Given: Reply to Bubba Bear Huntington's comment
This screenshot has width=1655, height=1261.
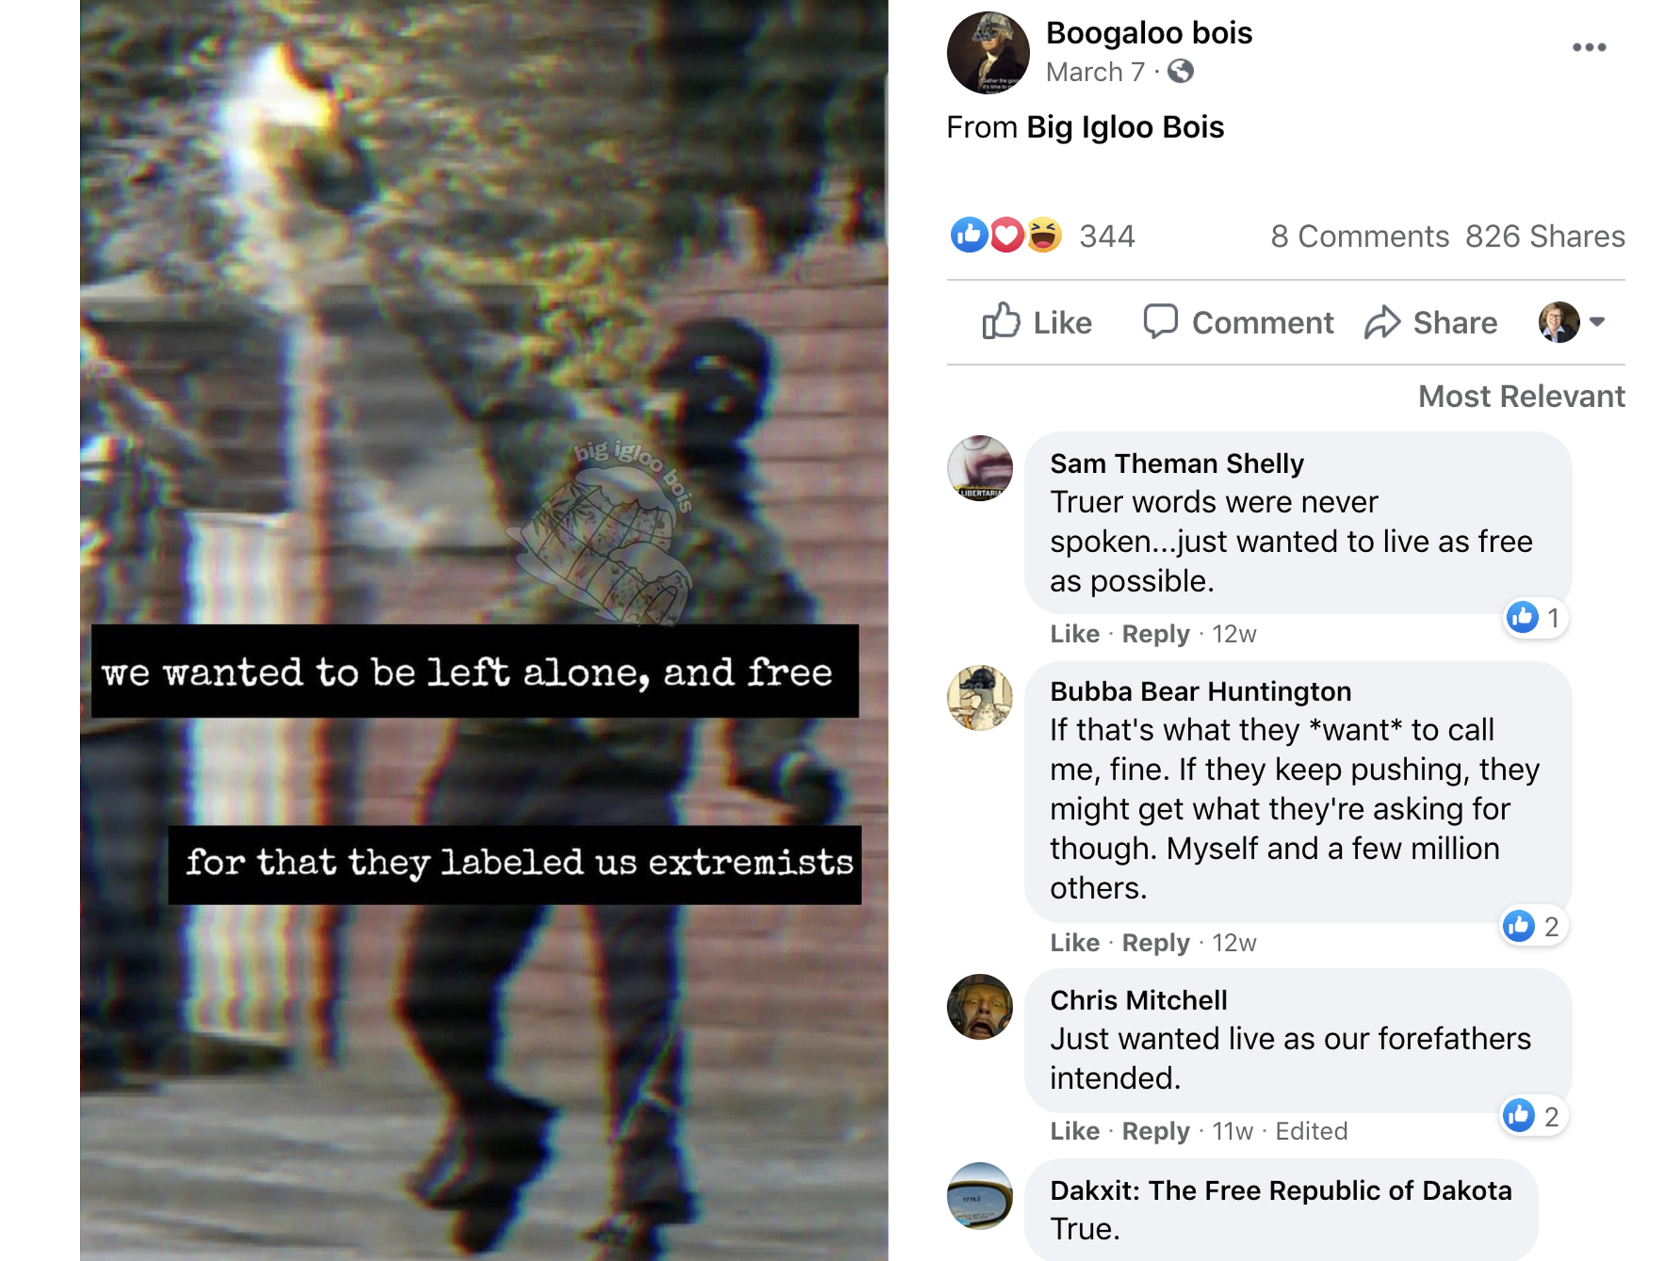Looking at the screenshot, I should pyautogui.click(x=1155, y=942).
